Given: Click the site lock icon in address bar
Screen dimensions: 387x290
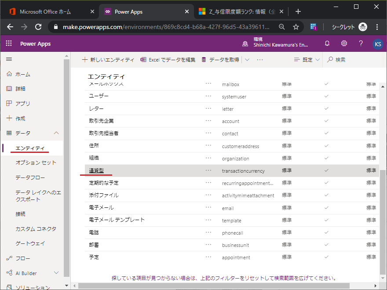Looking at the screenshot, I should pyautogui.click(x=56, y=27).
